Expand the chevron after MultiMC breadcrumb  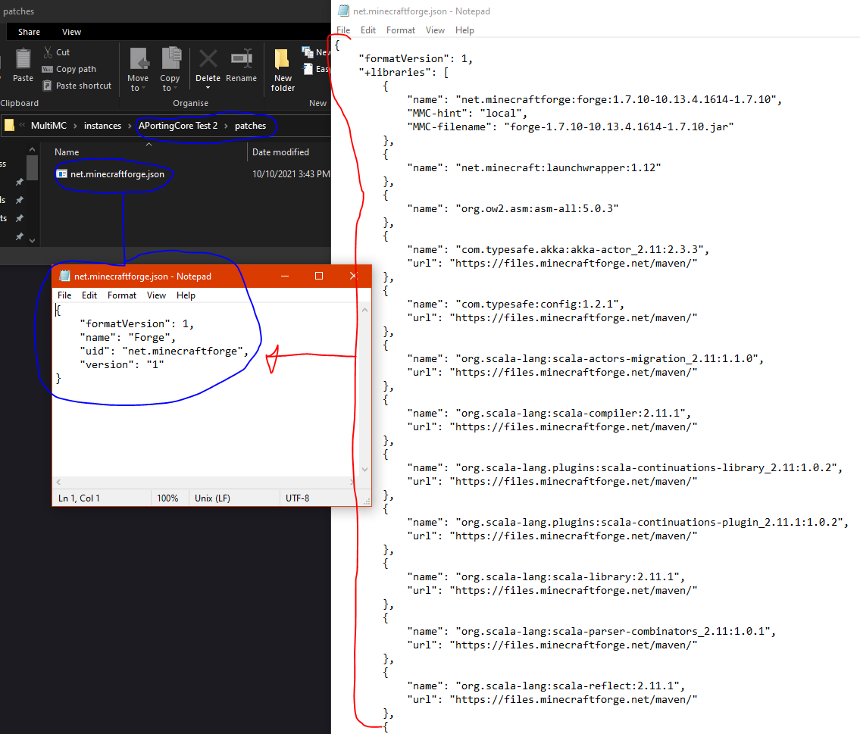[75, 126]
